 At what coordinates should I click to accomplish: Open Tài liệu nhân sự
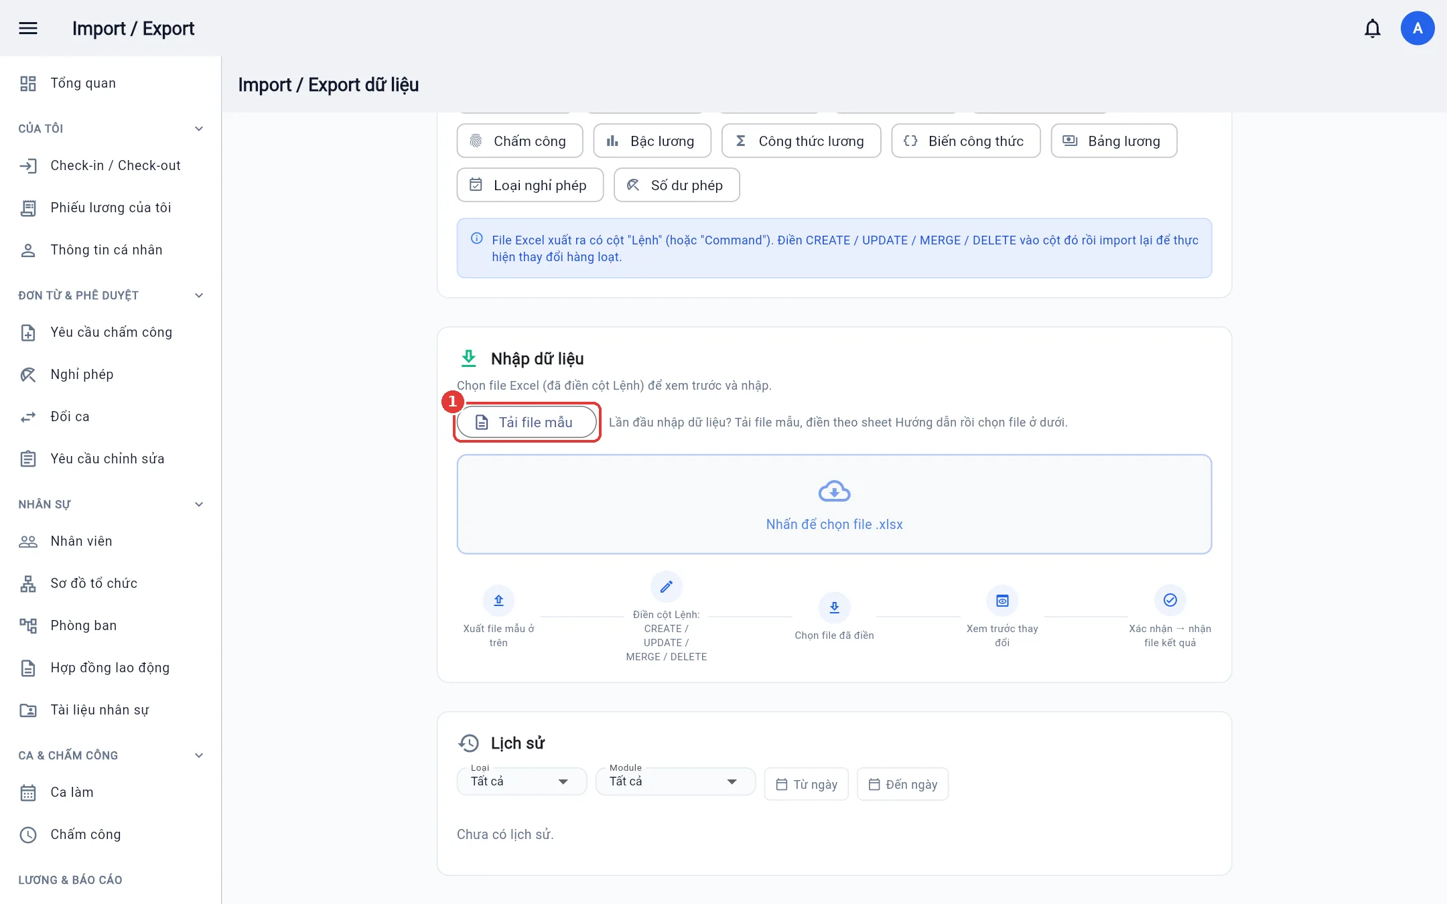(x=111, y=710)
